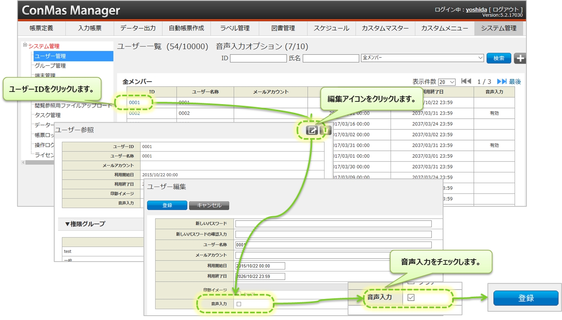Click the ID column header
Screen dimensions: 562x320
[x=152, y=92]
